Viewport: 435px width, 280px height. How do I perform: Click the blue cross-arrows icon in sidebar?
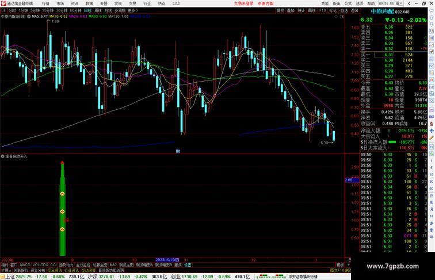pyautogui.click(x=432, y=131)
